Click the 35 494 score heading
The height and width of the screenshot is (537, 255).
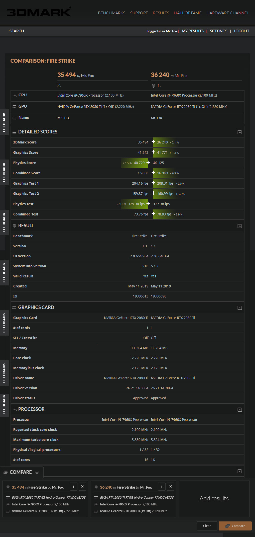point(66,75)
